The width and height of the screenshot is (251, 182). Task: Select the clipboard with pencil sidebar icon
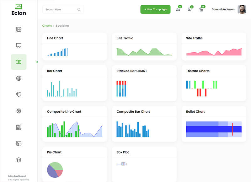click(x=19, y=127)
